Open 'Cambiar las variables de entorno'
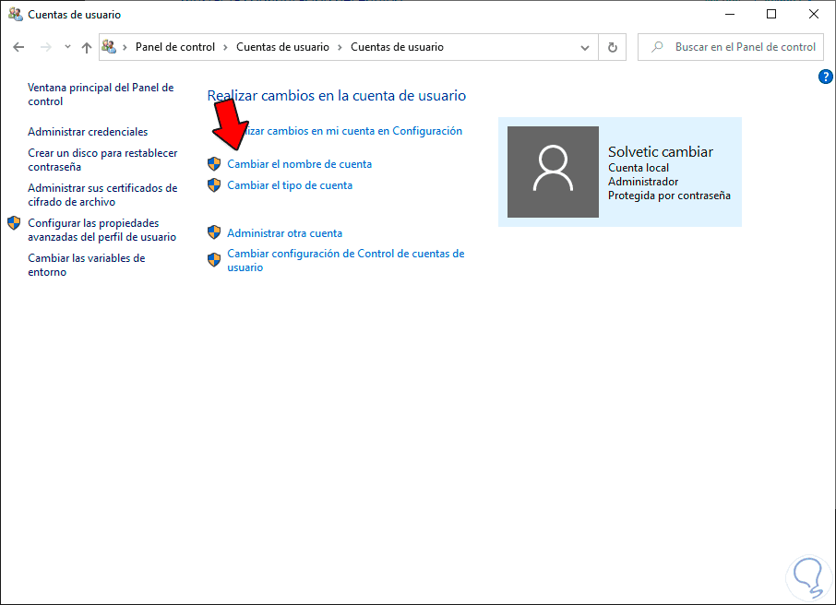Viewport: 836px width, 605px height. coord(87,265)
